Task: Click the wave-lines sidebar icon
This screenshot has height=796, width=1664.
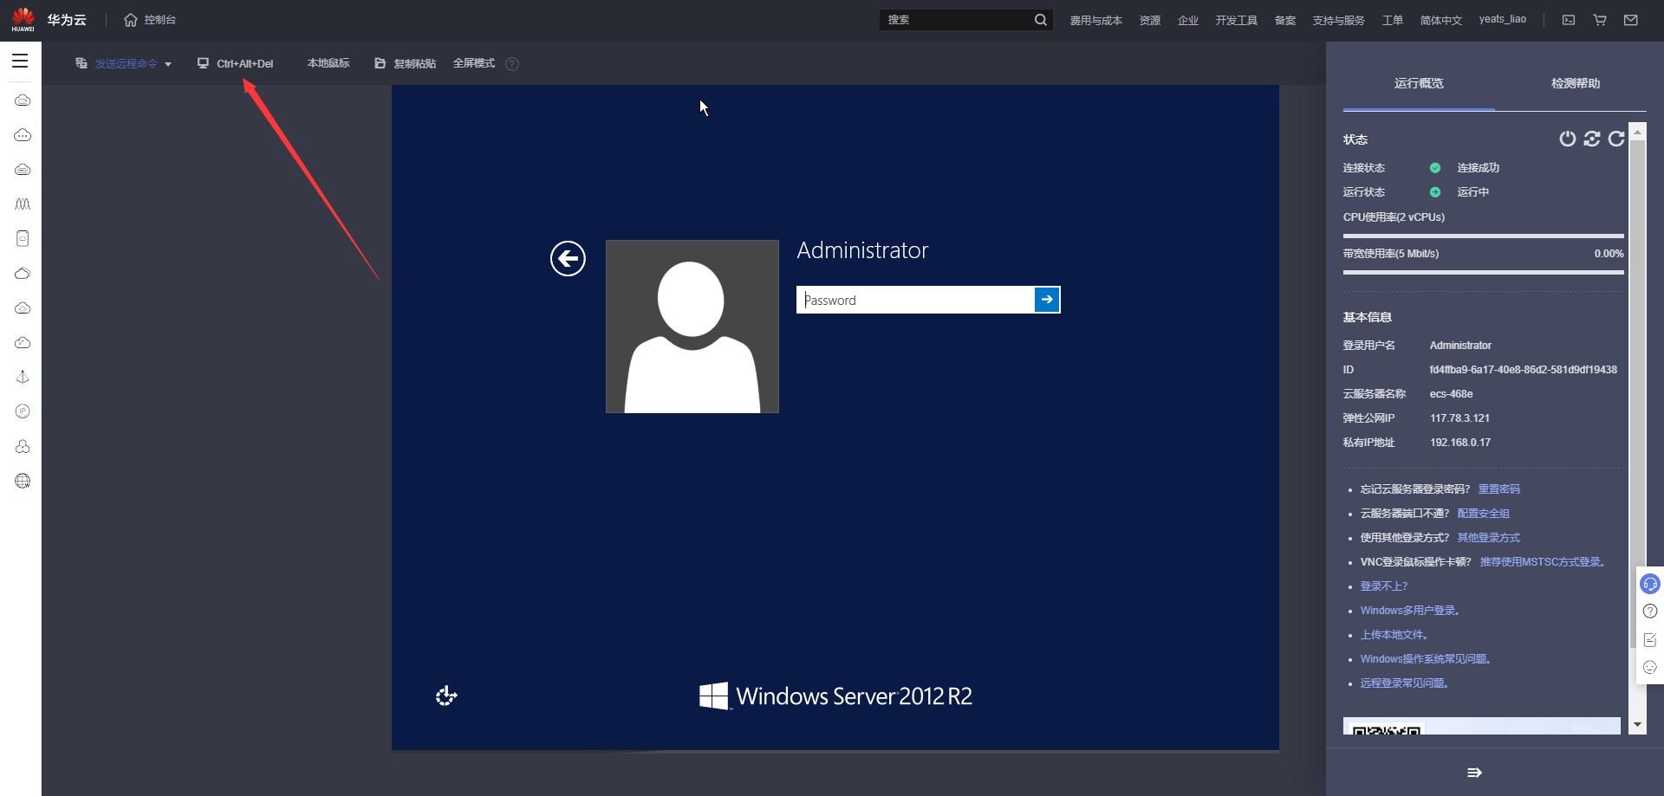Action: click(23, 204)
